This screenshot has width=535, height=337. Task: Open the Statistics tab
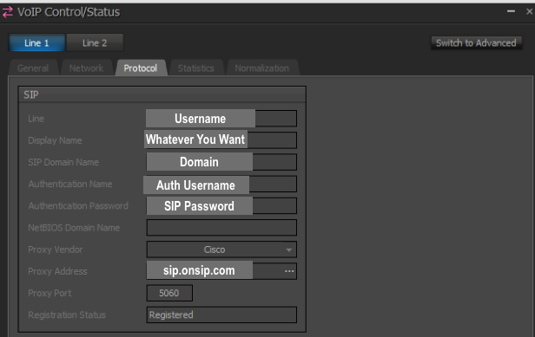click(x=196, y=68)
